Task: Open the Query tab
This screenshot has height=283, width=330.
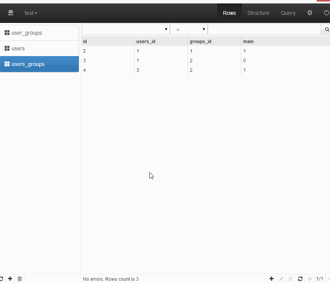Action: click(x=288, y=13)
